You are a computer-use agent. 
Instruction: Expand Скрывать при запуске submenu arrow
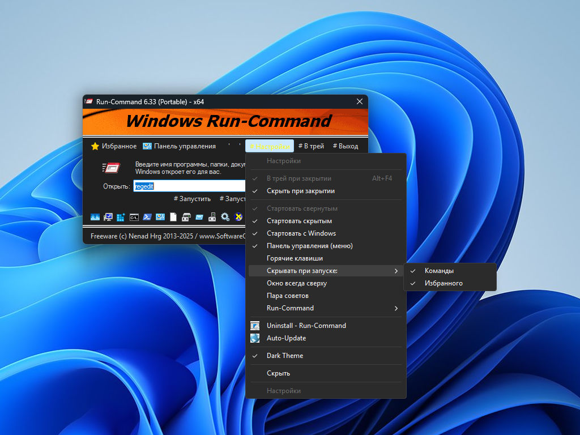(396, 271)
